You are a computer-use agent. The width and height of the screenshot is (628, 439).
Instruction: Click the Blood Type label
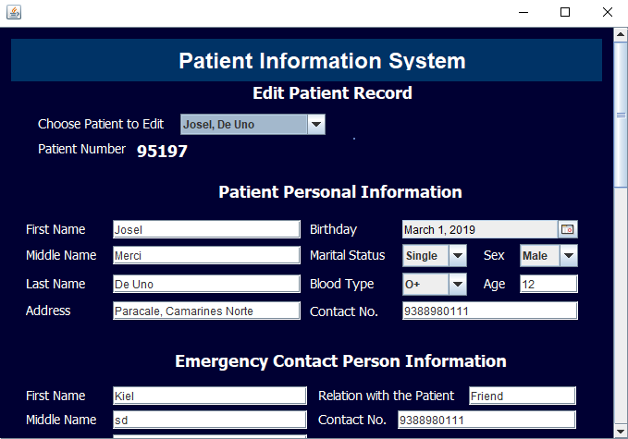341,284
